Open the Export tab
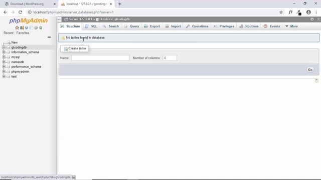The image size is (321, 180). click(152, 26)
